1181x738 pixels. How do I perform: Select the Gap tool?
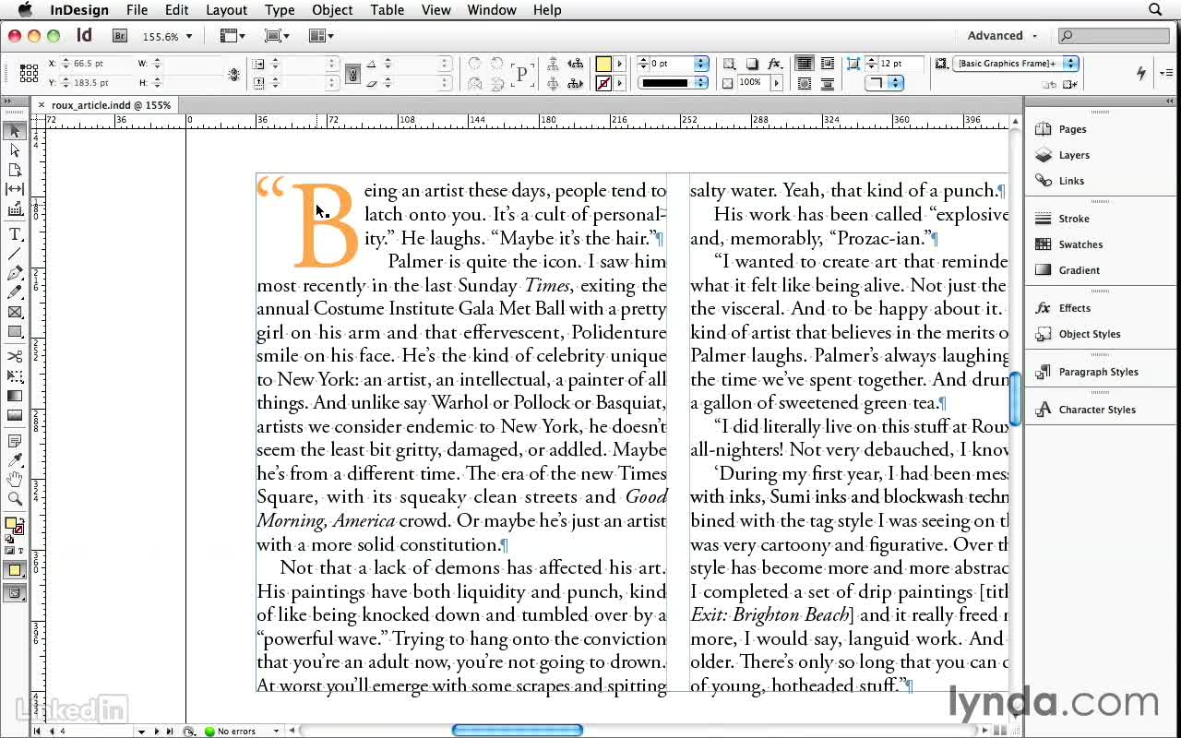(x=15, y=189)
